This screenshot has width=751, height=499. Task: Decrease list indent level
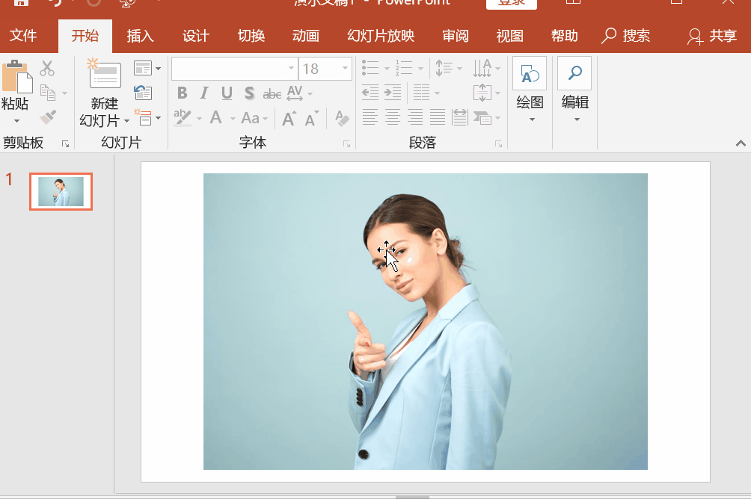coord(370,93)
